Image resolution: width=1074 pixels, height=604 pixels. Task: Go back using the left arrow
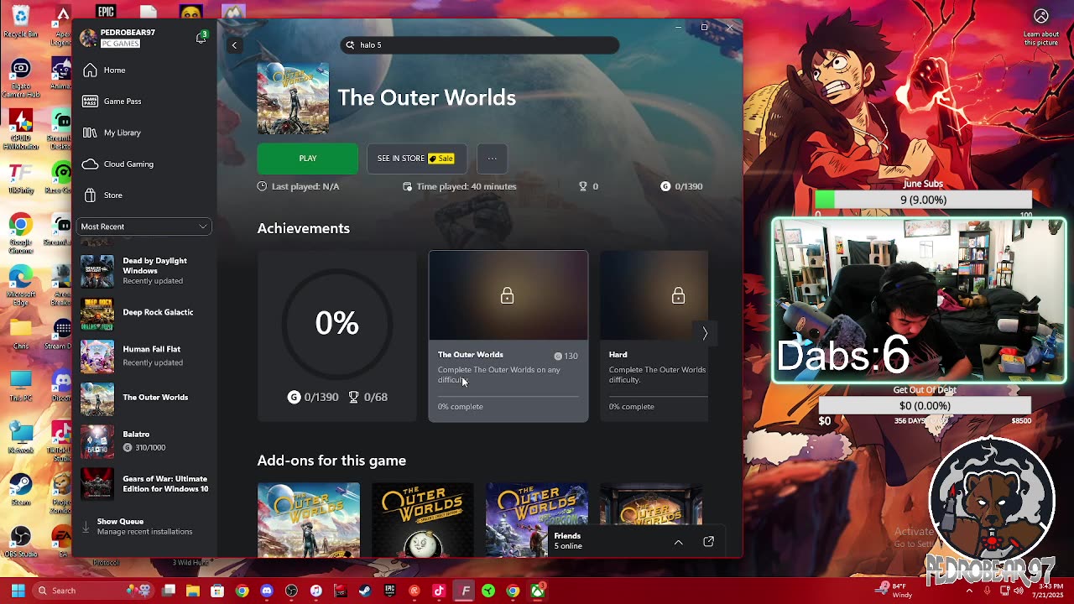coord(234,45)
